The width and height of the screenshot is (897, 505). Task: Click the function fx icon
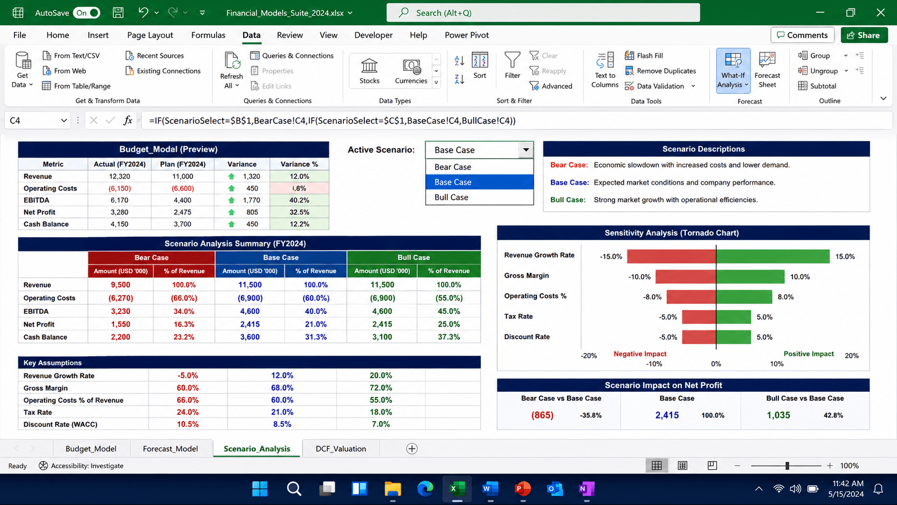pos(128,120)
